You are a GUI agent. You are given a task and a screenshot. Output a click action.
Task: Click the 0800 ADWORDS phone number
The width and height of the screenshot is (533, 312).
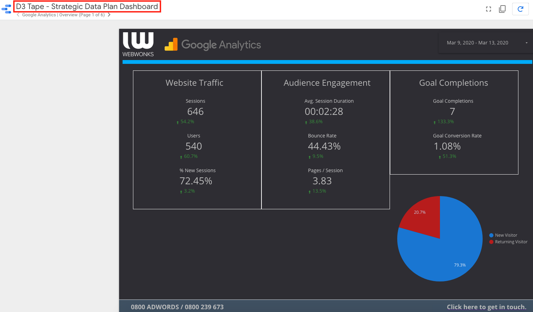coord(177,307)
